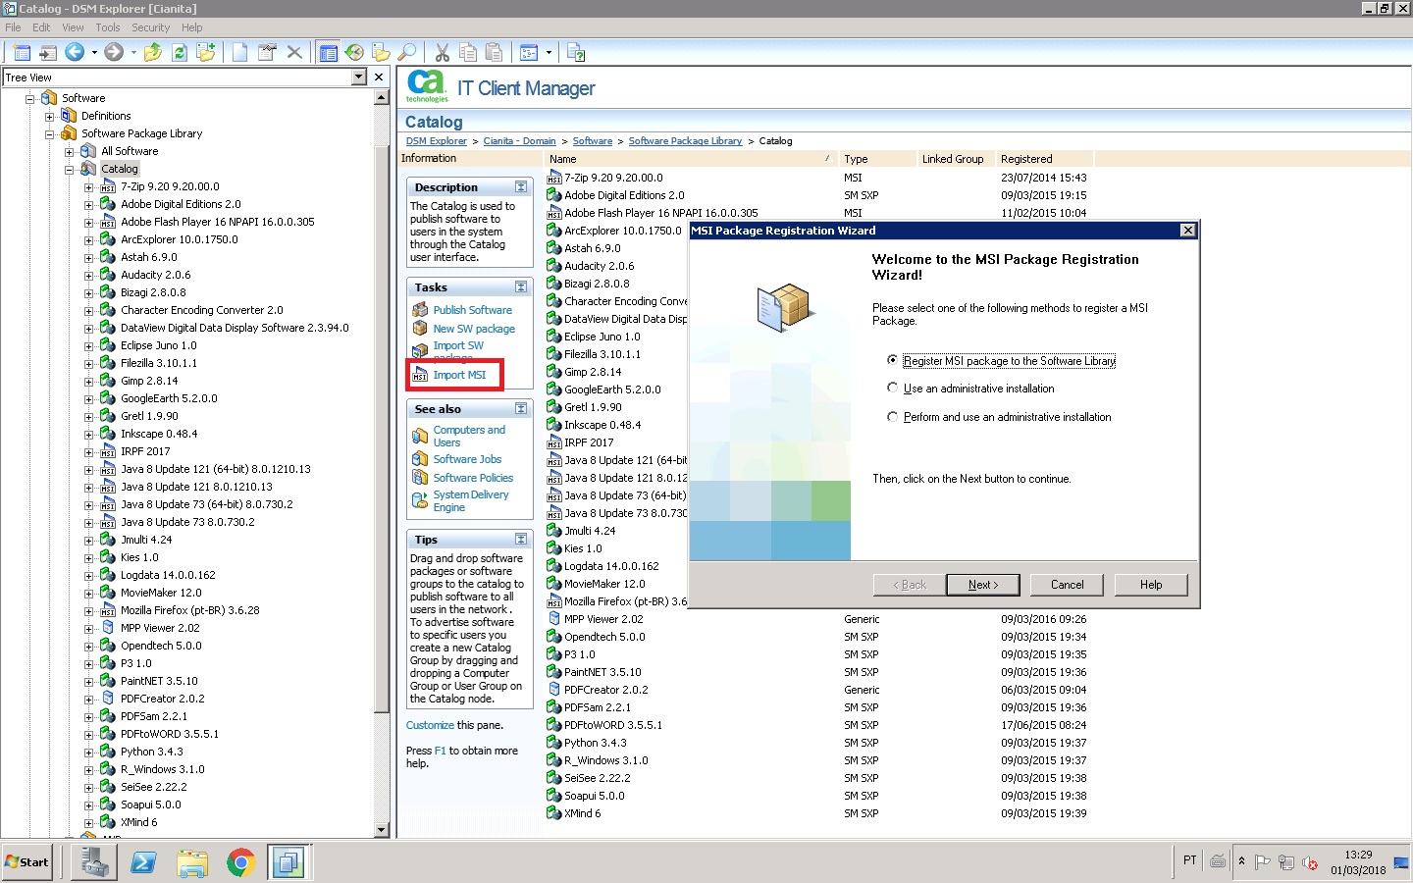Open the Security menu
Screen dimensions: 1413x883
tap(150, 27)
